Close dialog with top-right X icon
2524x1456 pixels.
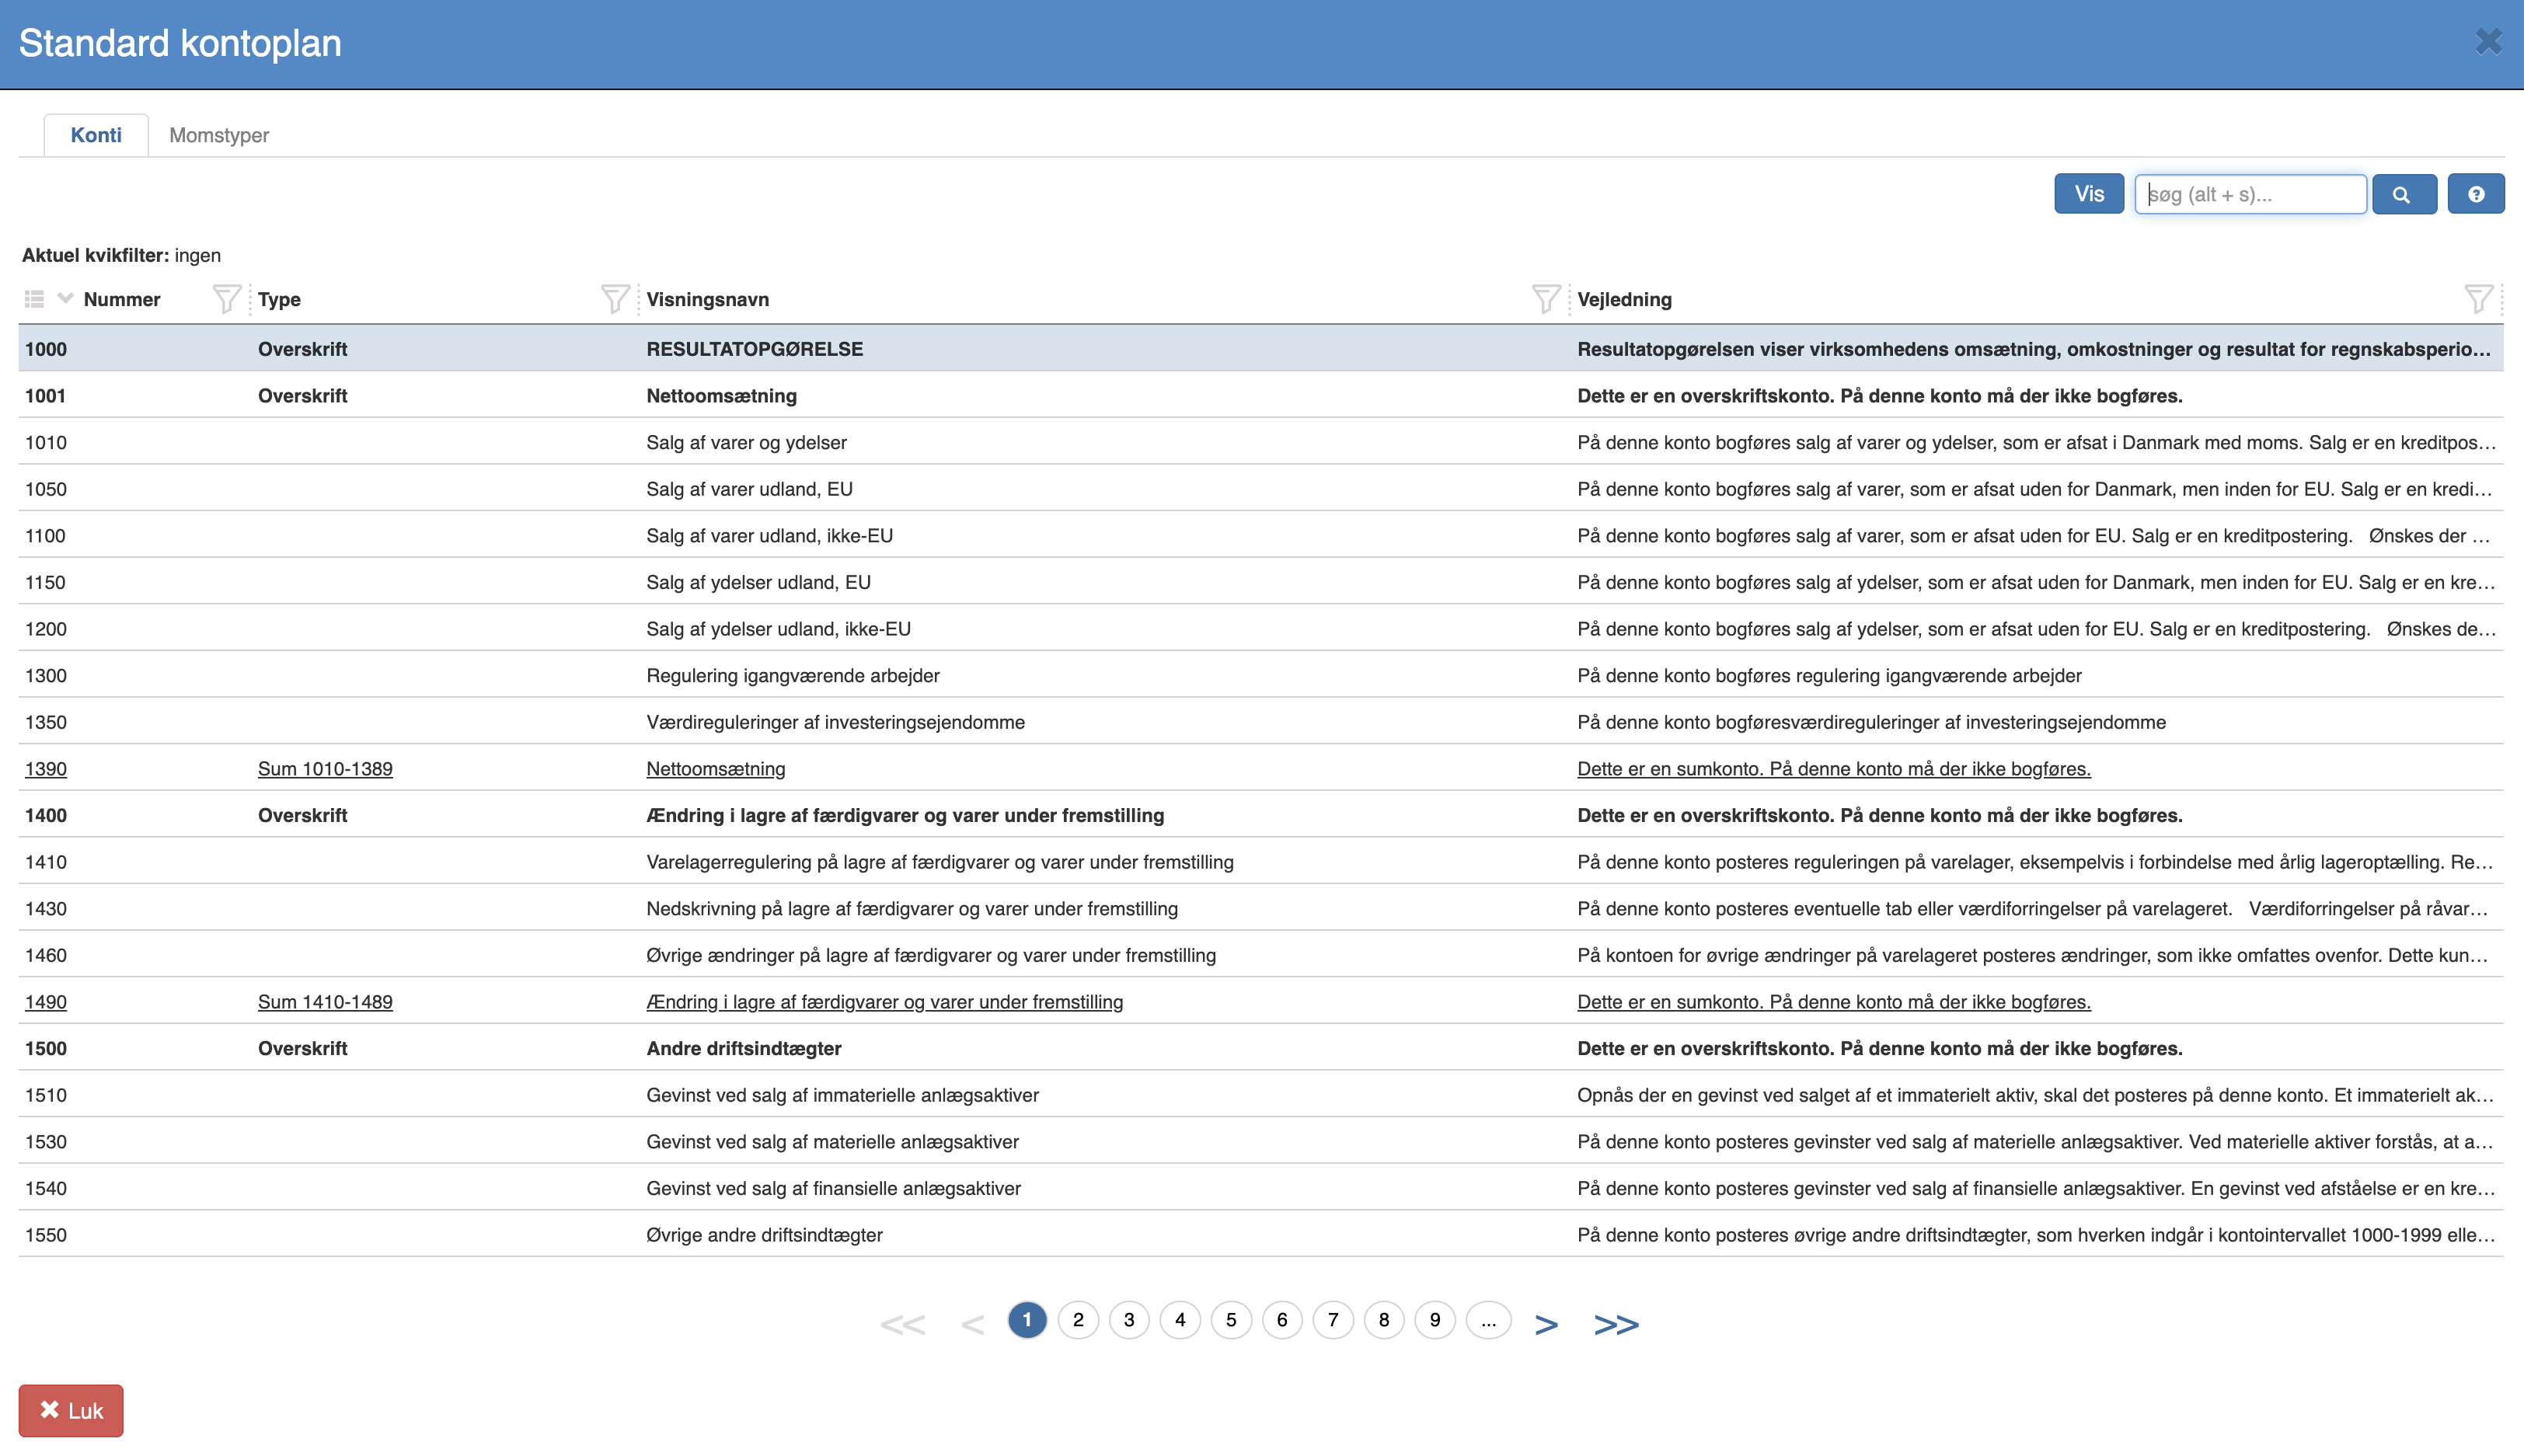pos(2488,42)
